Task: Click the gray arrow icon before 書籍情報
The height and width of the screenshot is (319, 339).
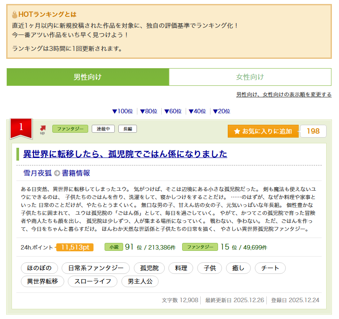Action: pos(57,173)
